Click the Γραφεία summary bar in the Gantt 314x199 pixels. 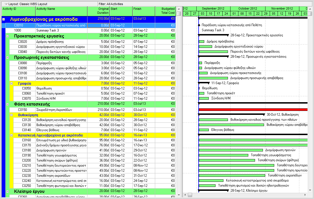204,83
